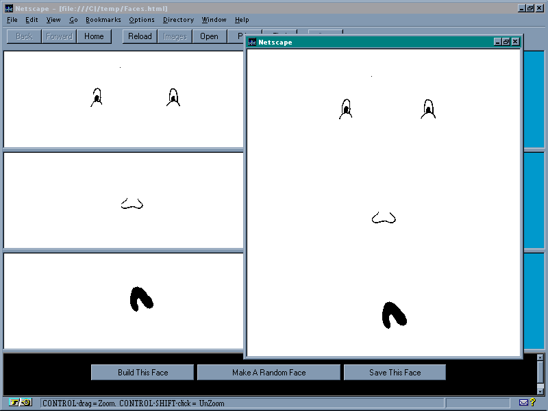Click the Open toolbar button

[x=209, y=36]
